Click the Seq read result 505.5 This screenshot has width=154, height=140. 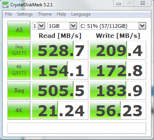pos(60,90)
